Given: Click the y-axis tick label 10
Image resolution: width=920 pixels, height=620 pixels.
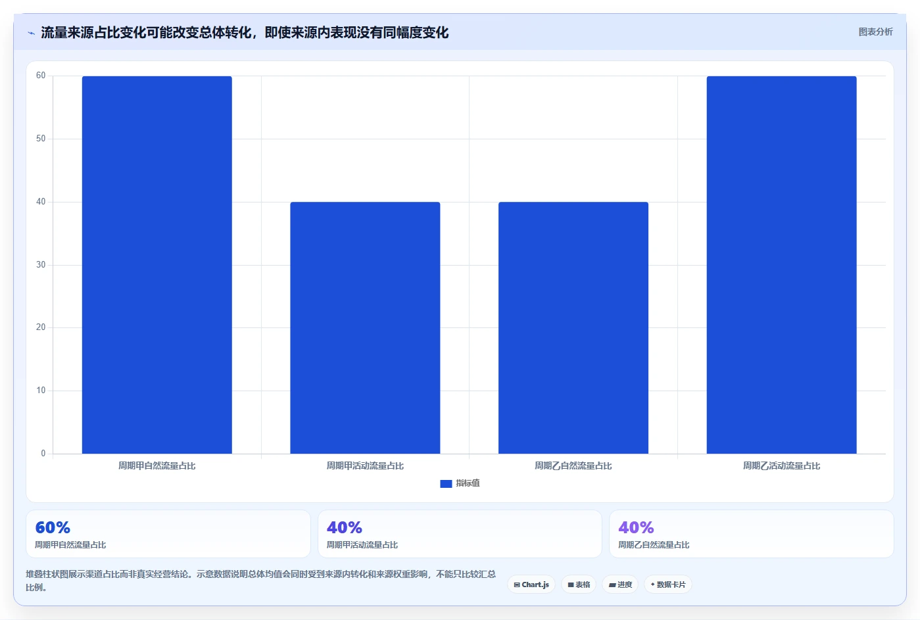Looking at the screenshot, I should pyautogui.click(x=41, y=391).
